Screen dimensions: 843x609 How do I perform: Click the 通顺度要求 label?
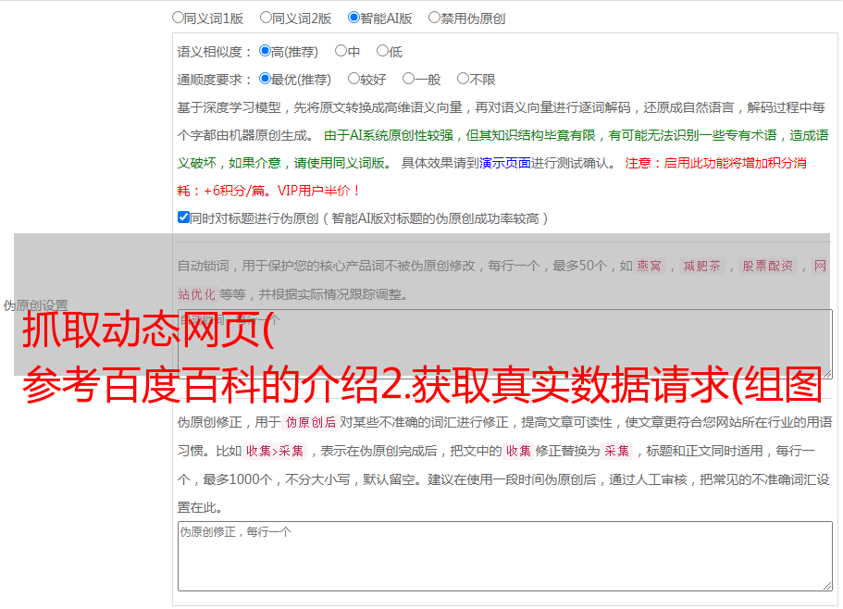coord(215,80)
